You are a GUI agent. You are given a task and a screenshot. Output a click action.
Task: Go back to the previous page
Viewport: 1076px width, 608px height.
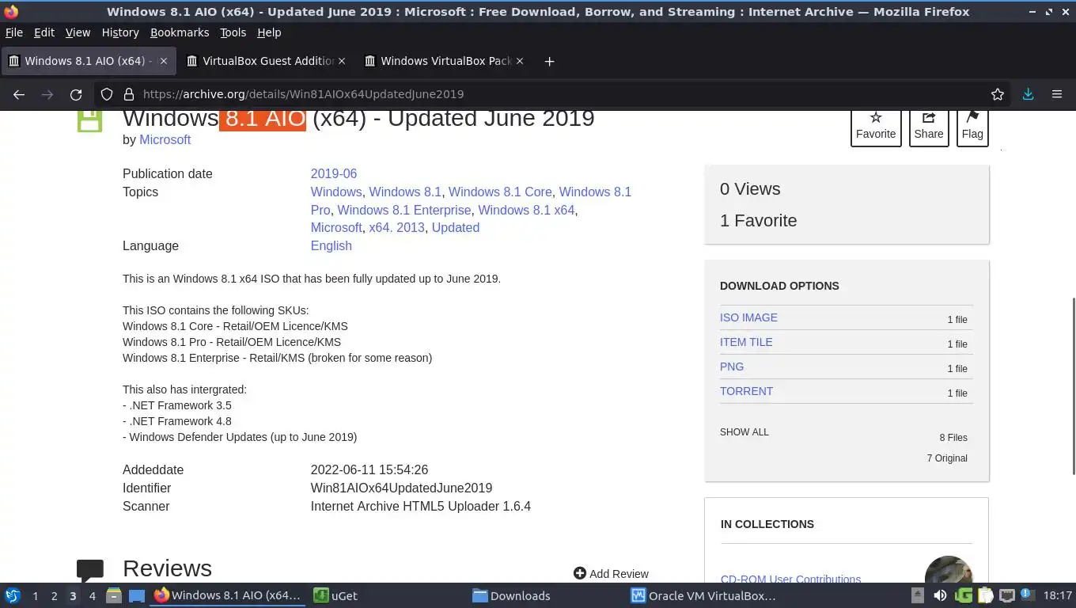(x=19, y=94)
